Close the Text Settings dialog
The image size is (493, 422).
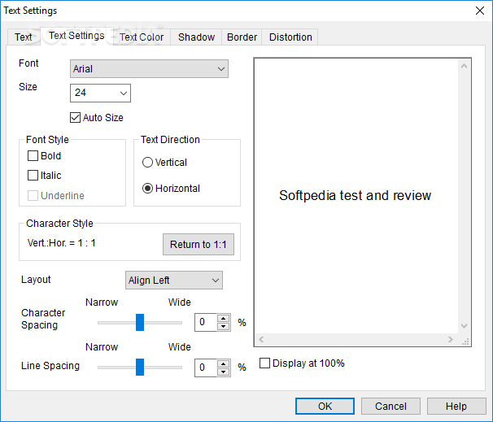[x=480, y=11]
